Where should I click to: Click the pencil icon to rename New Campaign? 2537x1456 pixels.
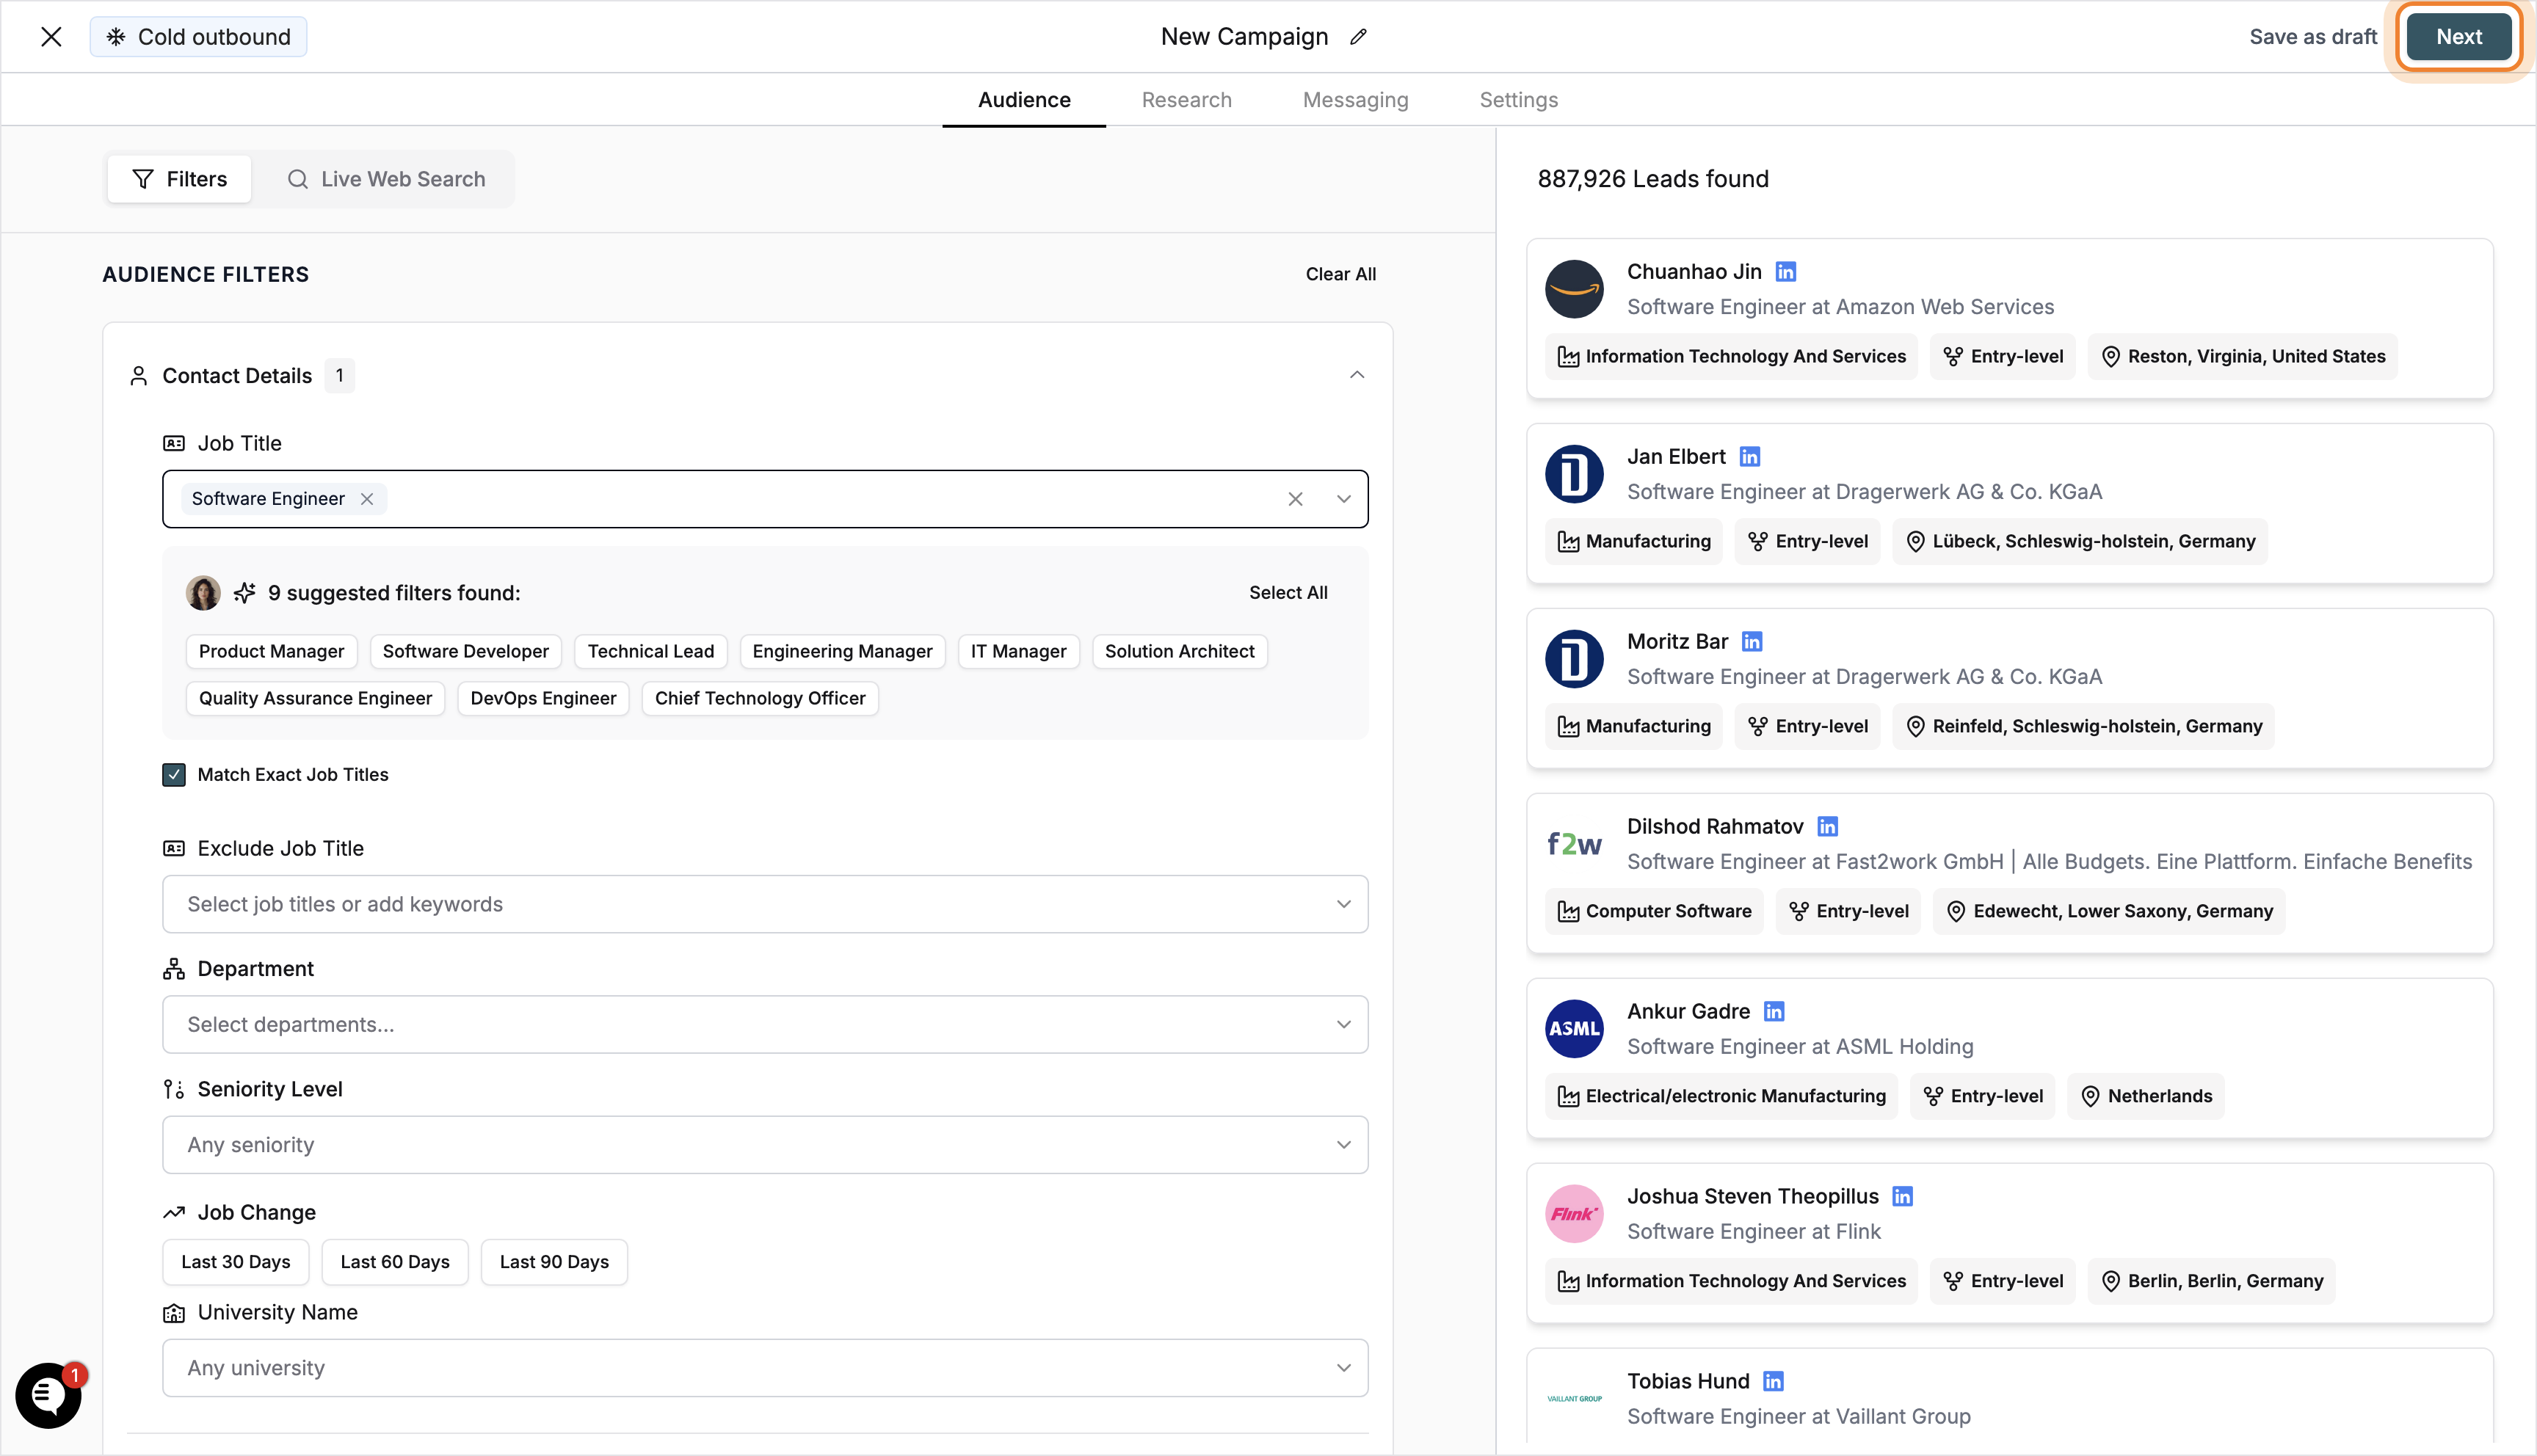pos(1358,36)
